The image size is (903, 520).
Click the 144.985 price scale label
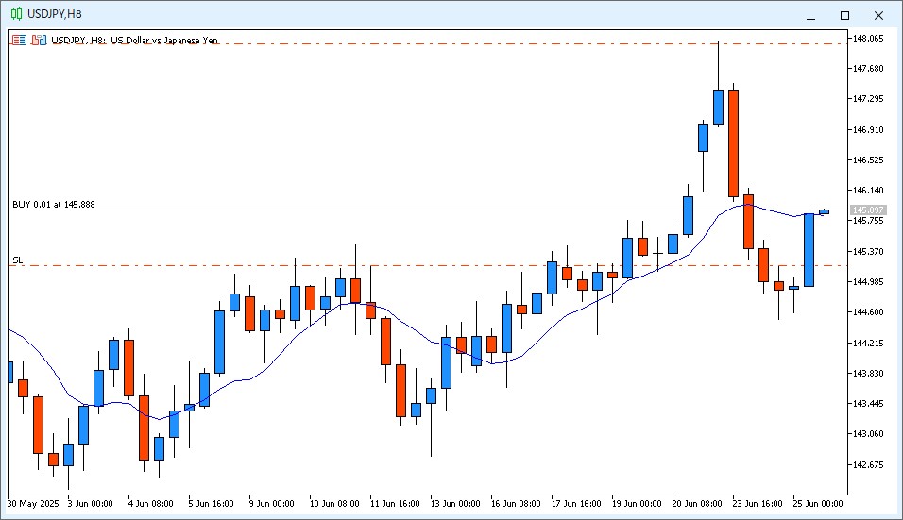(x=868, y=282)
